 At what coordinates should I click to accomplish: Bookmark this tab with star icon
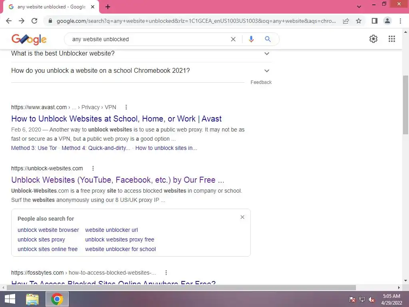coord(359,21)
